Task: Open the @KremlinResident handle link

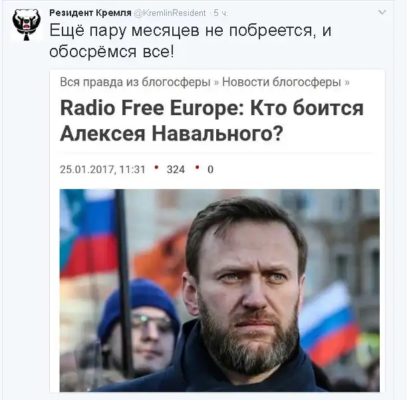Action: pos(170,13)
